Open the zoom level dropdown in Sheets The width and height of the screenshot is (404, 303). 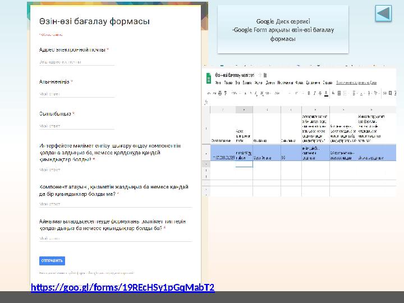235,93
